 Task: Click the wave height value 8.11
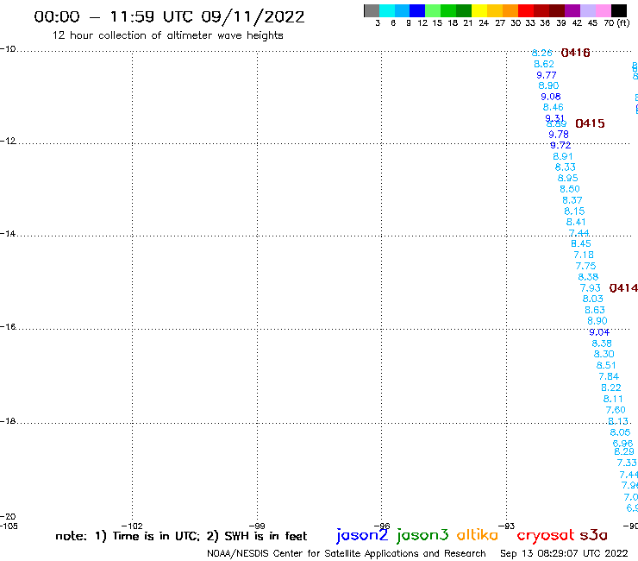coord(613,399)
